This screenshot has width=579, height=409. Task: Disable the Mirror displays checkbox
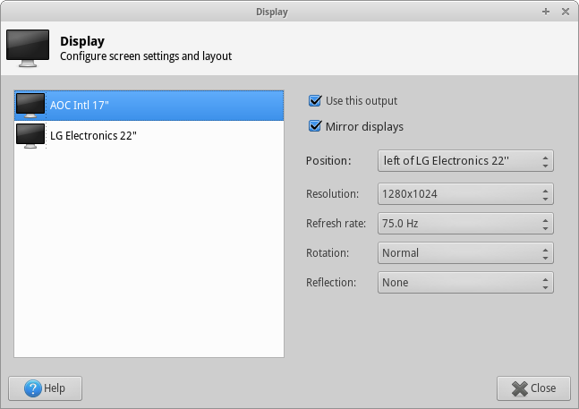[315, 126]
